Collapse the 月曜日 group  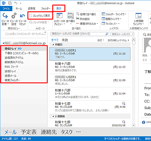click(x=53, y=45)
